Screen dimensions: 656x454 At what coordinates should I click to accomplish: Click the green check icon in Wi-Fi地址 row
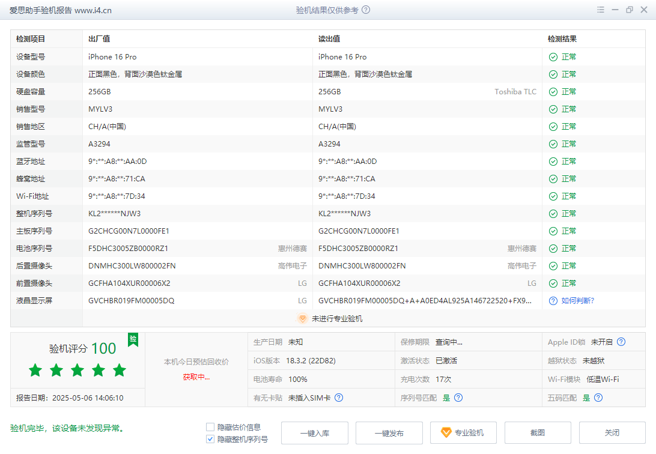(553, 196)
